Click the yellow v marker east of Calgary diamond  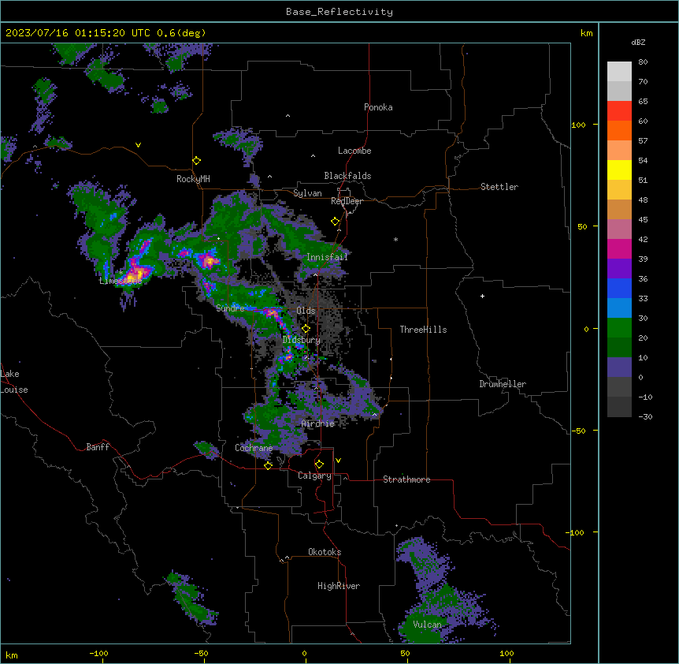(338, 461)
